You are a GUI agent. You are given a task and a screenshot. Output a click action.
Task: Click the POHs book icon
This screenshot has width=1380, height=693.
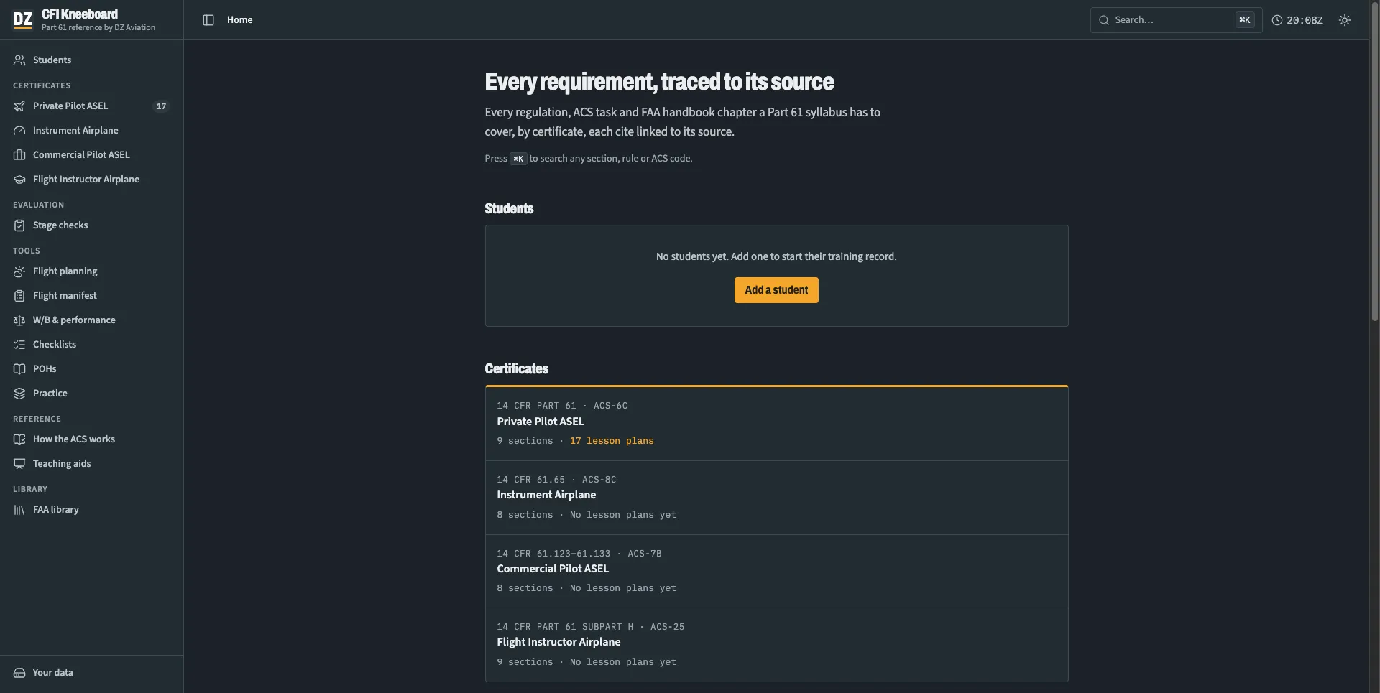tap(19, 369)
